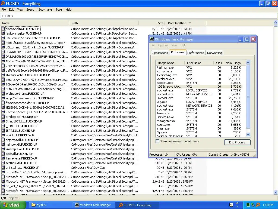The image size is (278, 209).
Task: Click icon beside iuser.dll.FUCKED-UP
Action: pyautogui.click(x=3, y=153)
